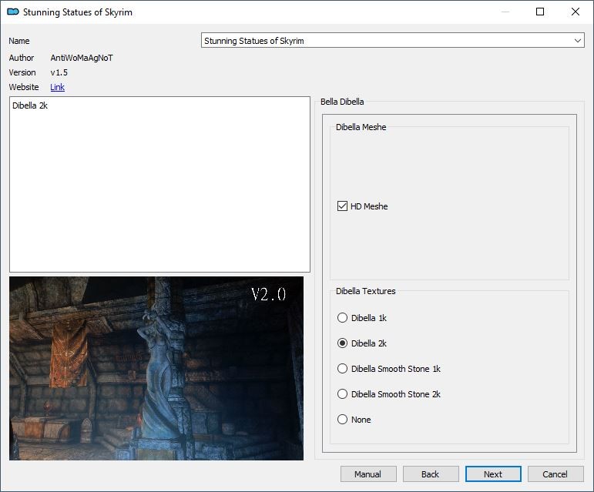The image size is (594, 492).
Task: Click the installer app icon in title bar
Action: (12, 12)
